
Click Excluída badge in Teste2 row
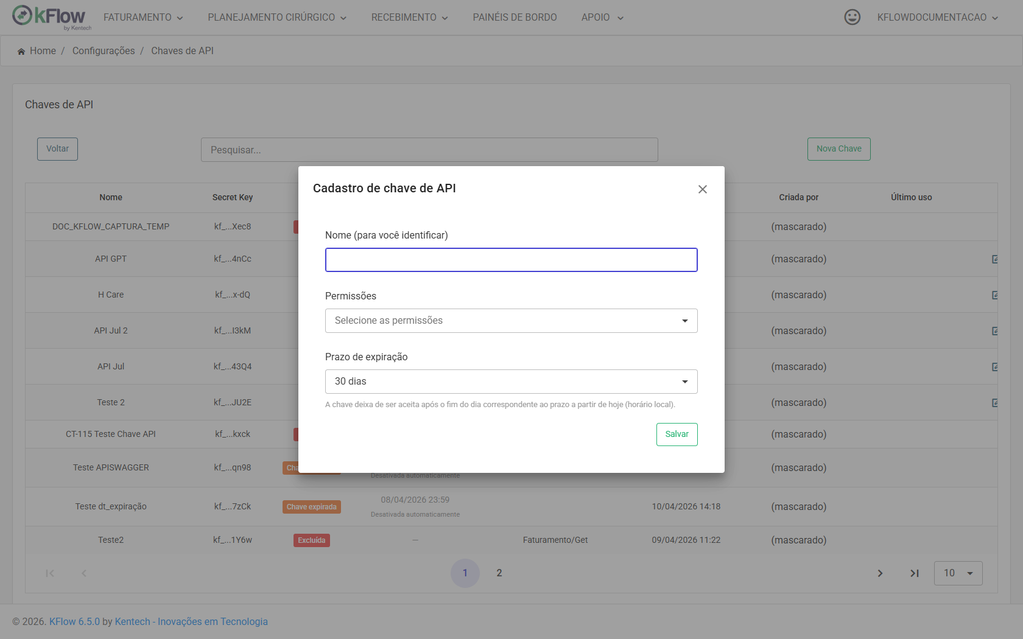pyautogui.click(x=312, y=540)
